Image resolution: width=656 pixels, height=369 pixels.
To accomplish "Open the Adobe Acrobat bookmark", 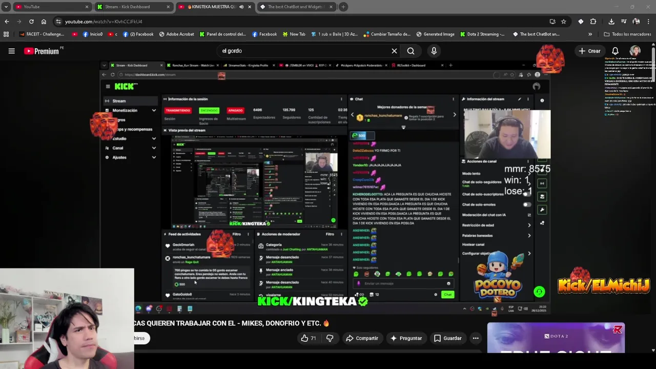I will 176,34.
